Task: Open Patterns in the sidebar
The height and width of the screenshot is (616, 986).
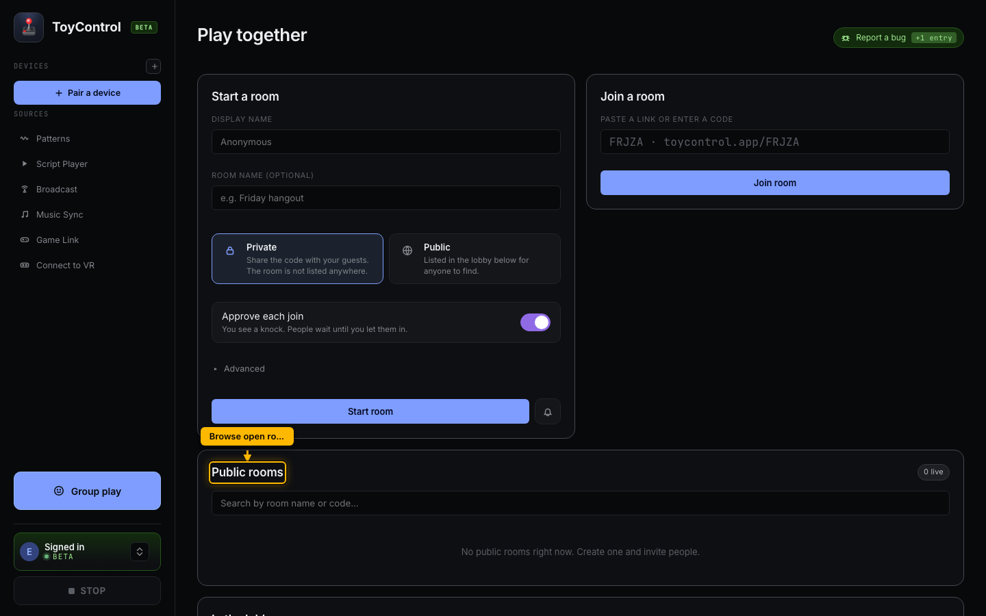Action: coord(87,138)
